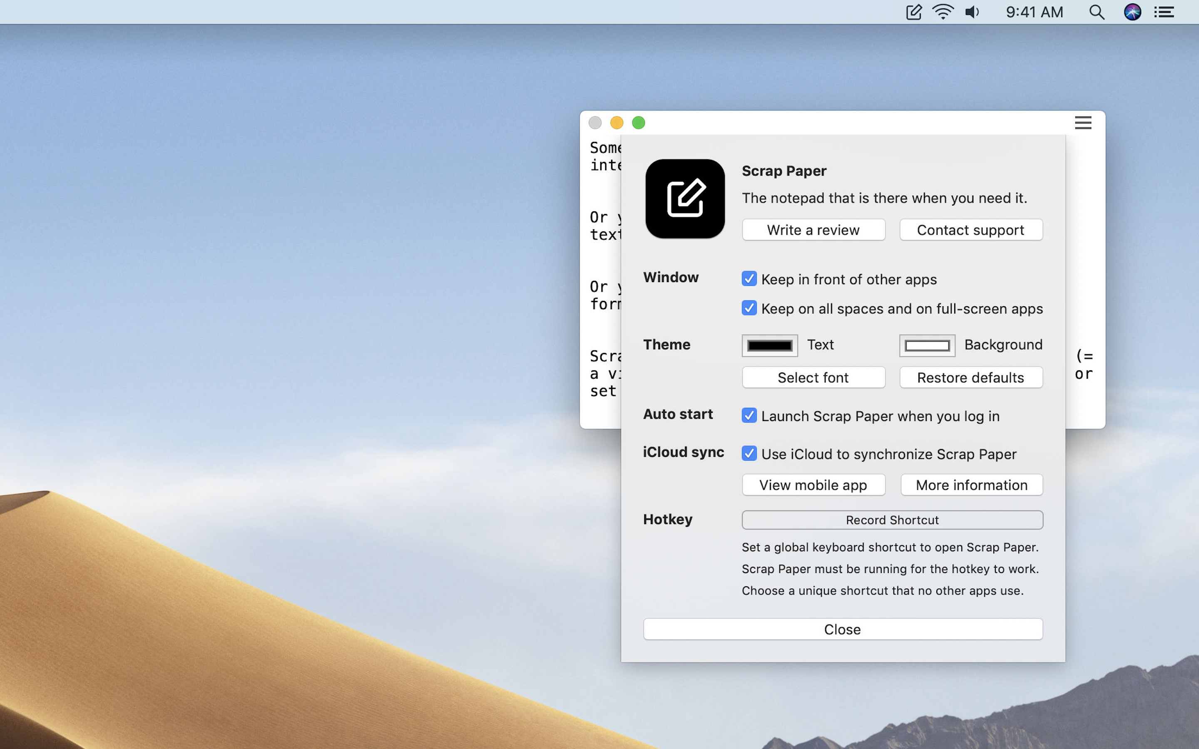Click View mobile app button
Viewport: 1199px width, 749px height.
pos(813,485)
